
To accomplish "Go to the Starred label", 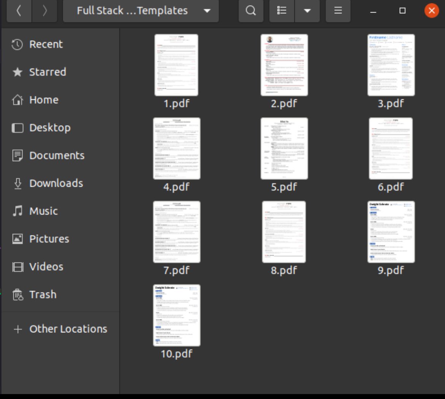I will pos(48,72).
